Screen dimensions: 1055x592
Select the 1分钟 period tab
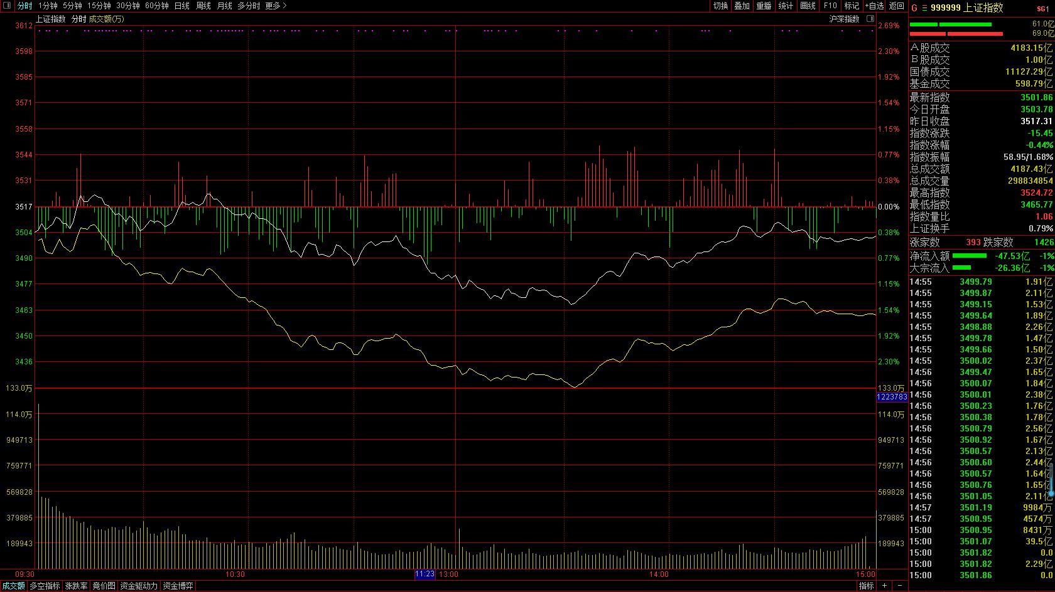pyautogui.click(x=47, y=6)
